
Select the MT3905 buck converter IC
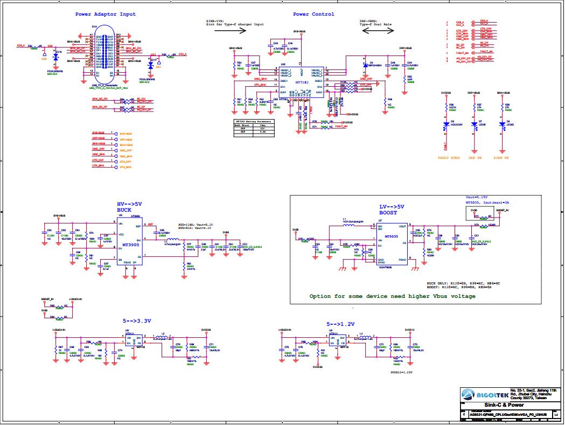point(130,242)
